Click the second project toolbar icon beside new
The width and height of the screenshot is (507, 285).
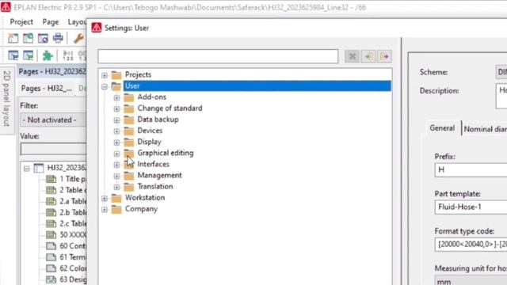coord(29,38)
